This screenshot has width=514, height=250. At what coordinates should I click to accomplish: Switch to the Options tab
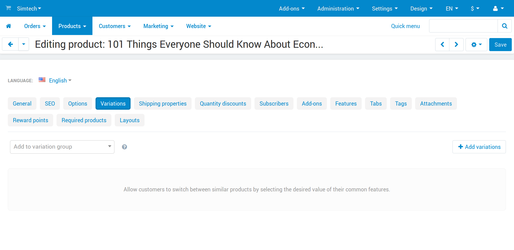[78, 104]
